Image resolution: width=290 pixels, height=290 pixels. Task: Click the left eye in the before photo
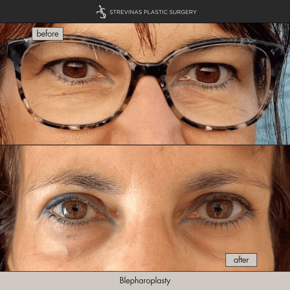tap(75, 69)
